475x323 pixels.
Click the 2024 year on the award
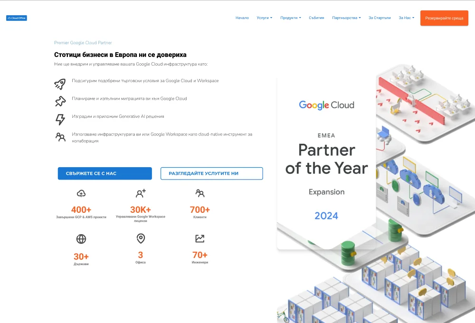point(326,216)
